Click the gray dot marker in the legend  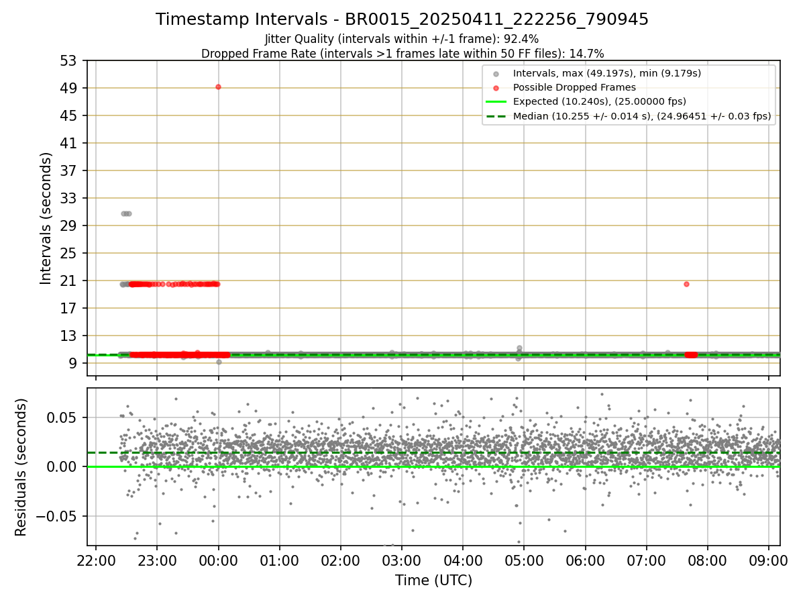[x=496, y=74]
